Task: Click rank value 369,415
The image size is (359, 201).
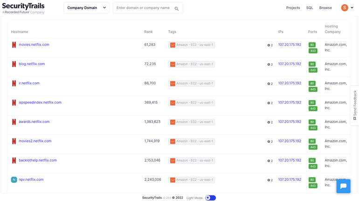Action: pos(151,102)
